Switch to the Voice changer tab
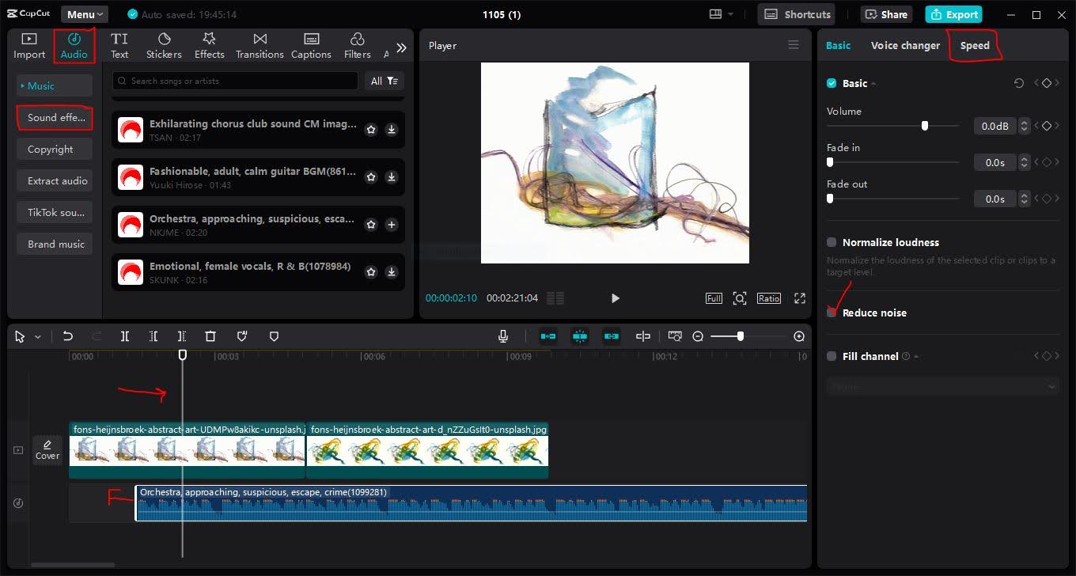The image size is (1076, 576). 905,45
